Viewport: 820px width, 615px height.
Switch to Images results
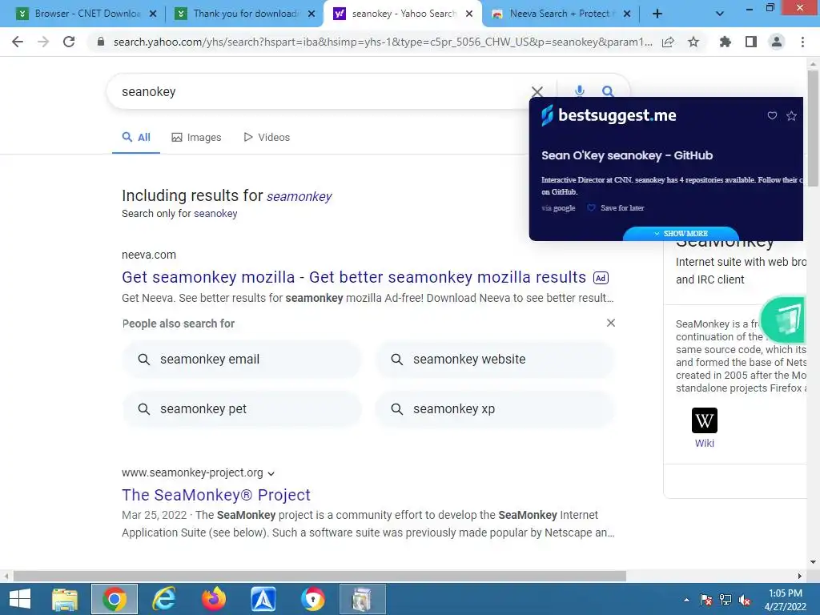click(197, 138)
